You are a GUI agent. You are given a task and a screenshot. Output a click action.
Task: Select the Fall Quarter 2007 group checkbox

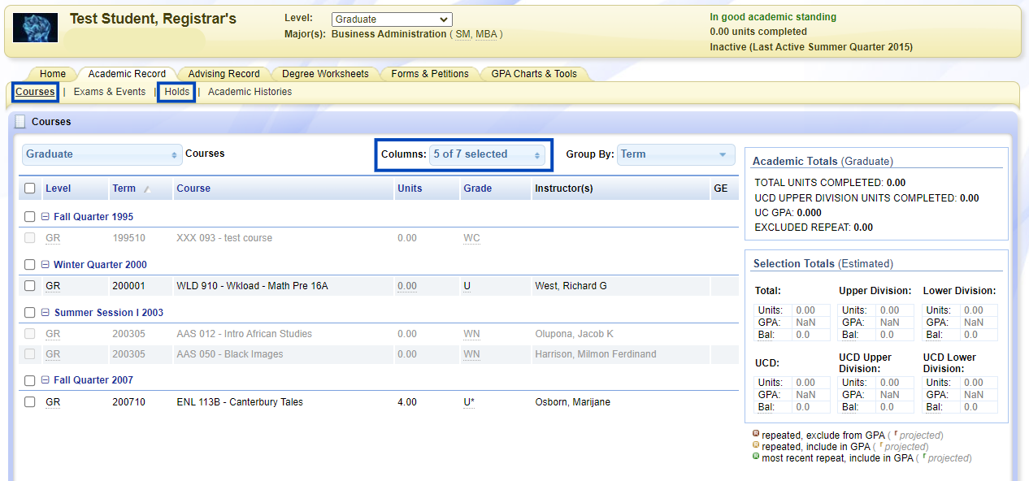(x=30, y=380)
